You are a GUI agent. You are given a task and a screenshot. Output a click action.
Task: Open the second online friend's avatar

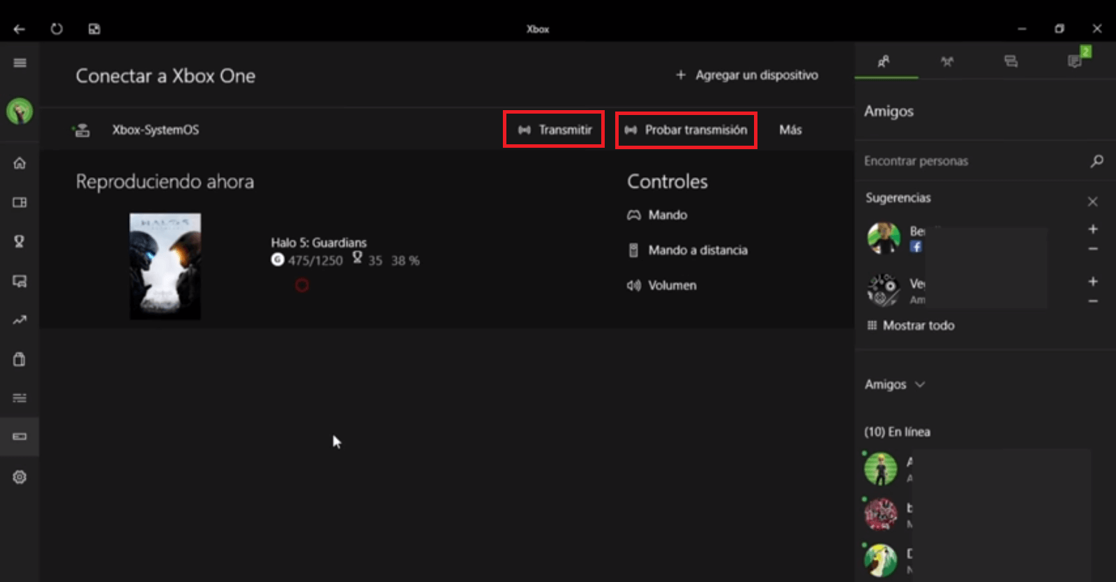881,514
